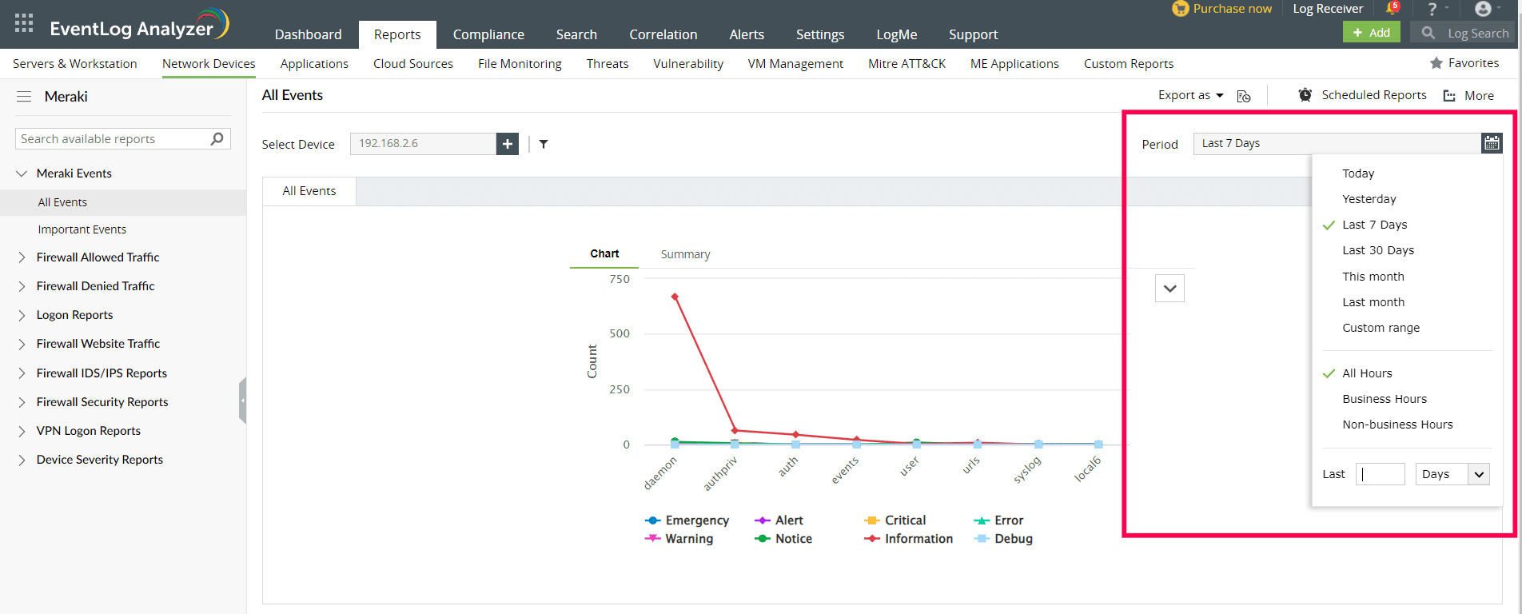The image size is (1522, 614).
Task: Click the device filter funnel icon
Action: [x=544, y=144]
